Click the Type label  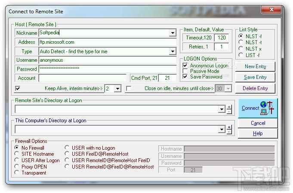tap(27, 51)
